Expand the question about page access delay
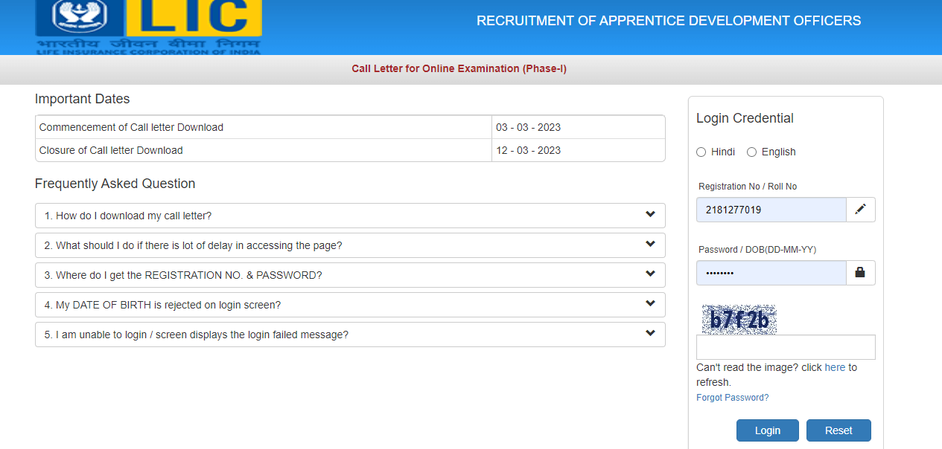Image resolution: width=942 pixels, height=449 pixels. [x=350, y=245]
